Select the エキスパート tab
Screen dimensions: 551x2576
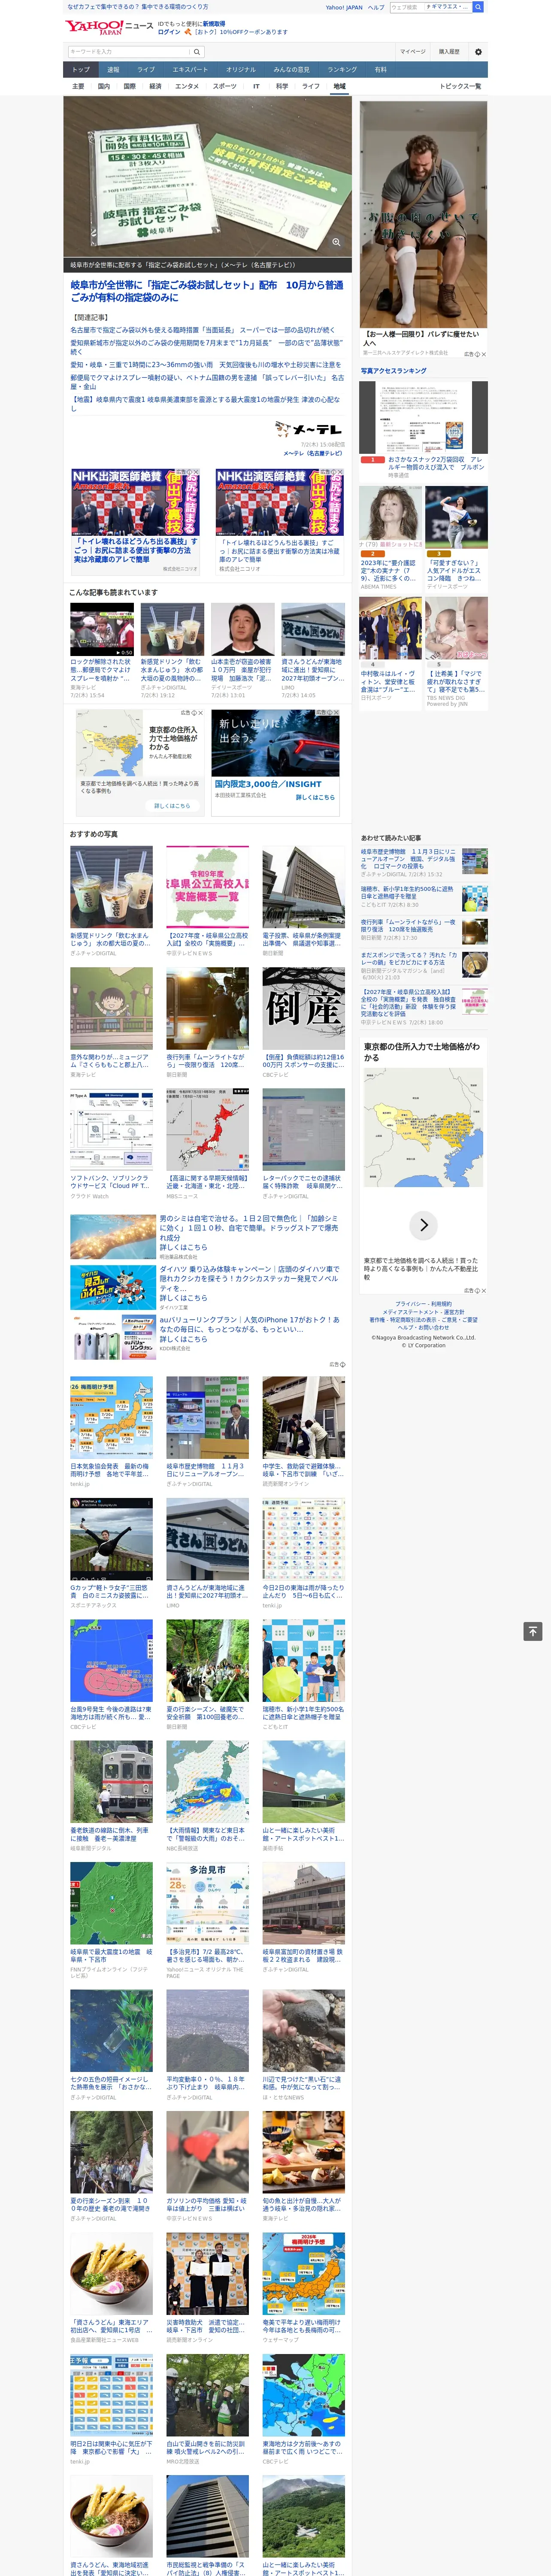190,70
